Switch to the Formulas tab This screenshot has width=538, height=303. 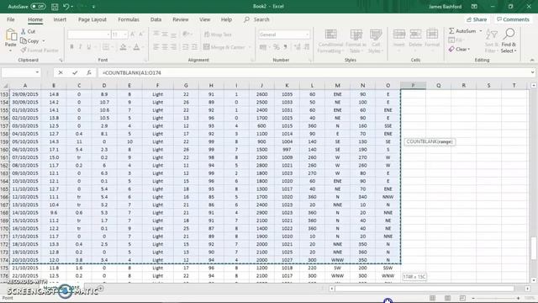[129, 19]
